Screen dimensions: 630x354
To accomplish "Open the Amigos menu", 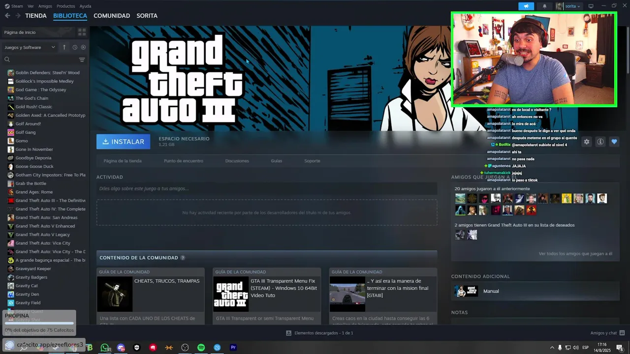I will click(45, 6).
